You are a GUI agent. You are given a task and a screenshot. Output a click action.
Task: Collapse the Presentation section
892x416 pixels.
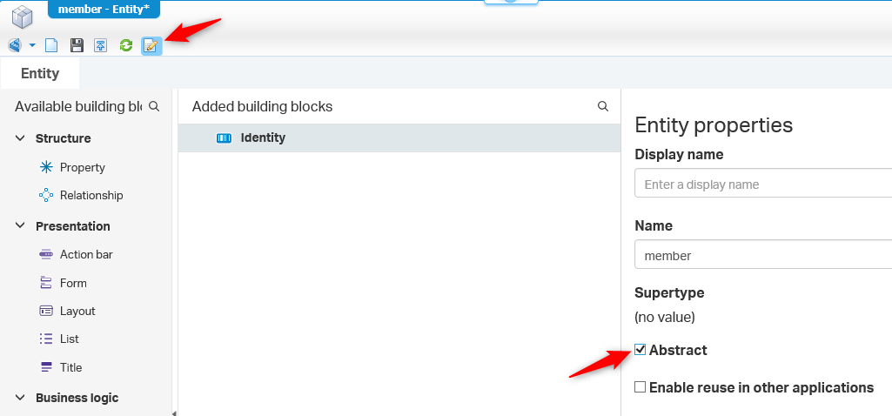point(20,226)
